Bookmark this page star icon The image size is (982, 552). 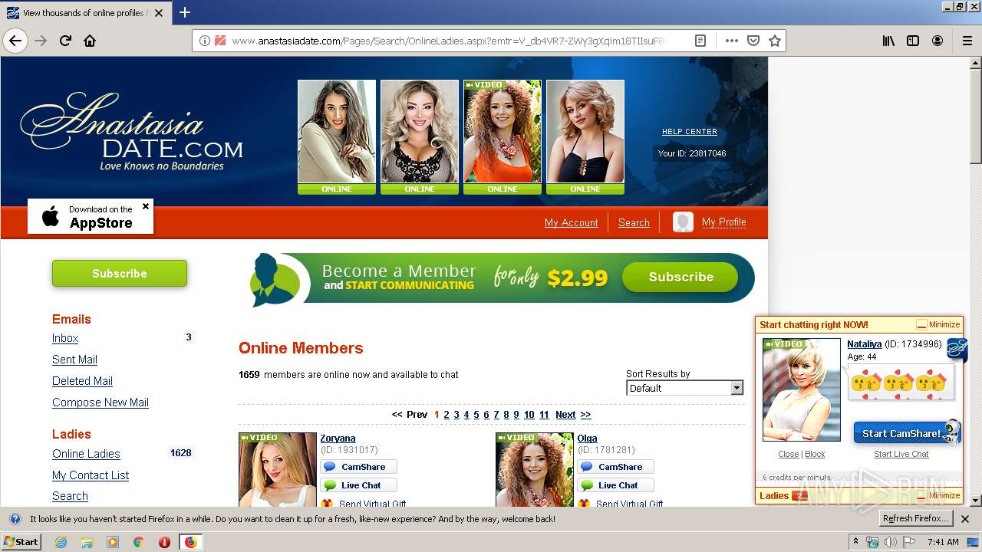click(x=775, y=41)
